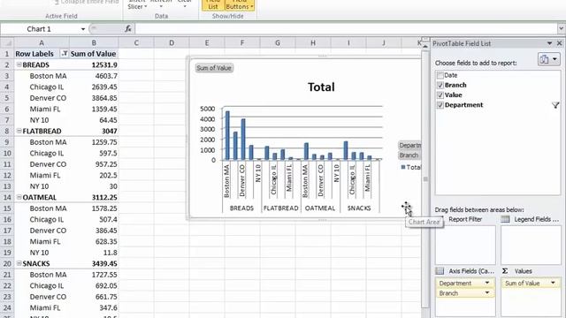
Task: Open Field List pane options arrow
Action: pos(549,43)
